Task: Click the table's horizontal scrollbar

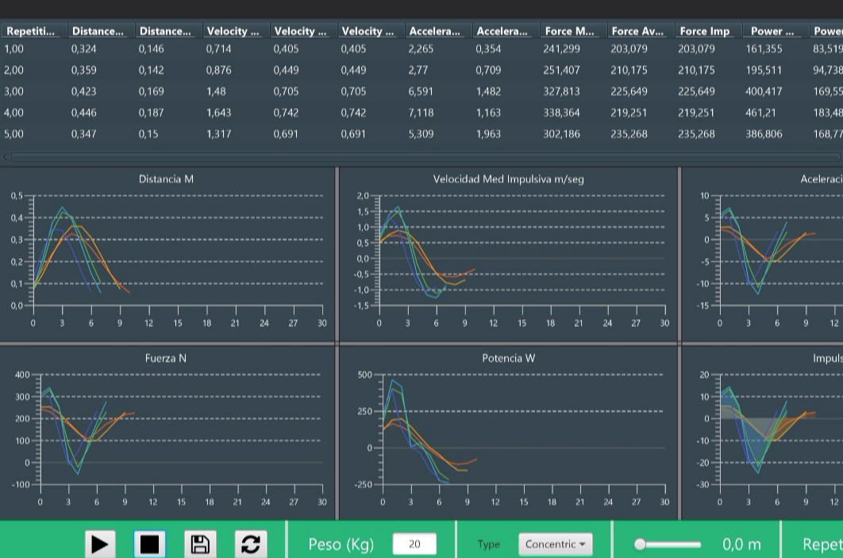Action: (x=421, y=156)
